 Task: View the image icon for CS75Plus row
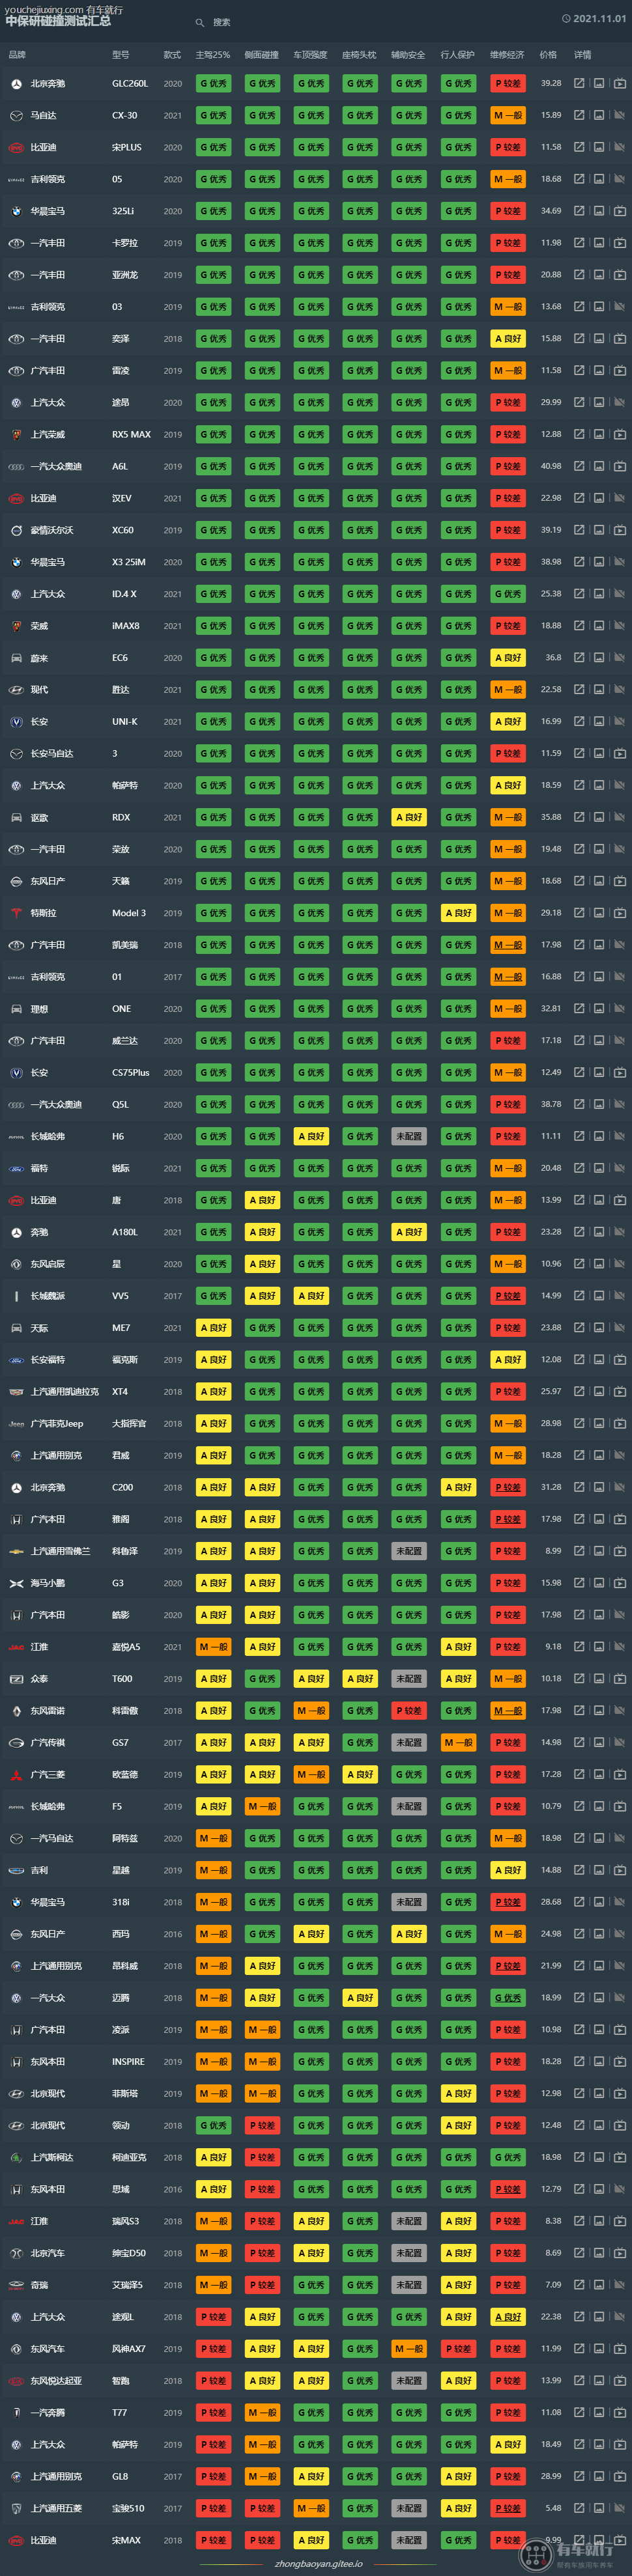click(599, 1073)
